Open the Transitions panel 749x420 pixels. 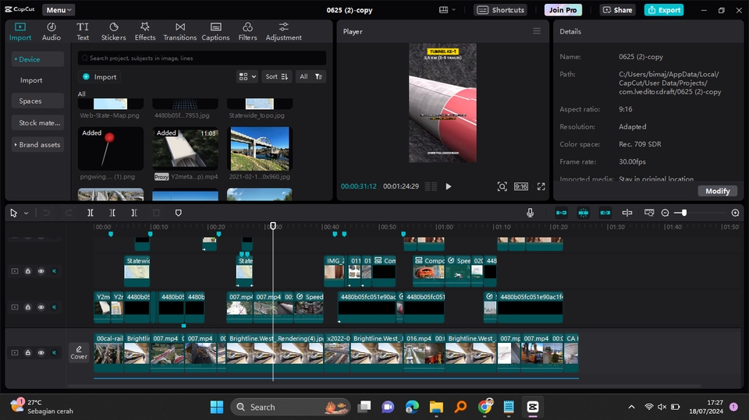click(180, 31)
